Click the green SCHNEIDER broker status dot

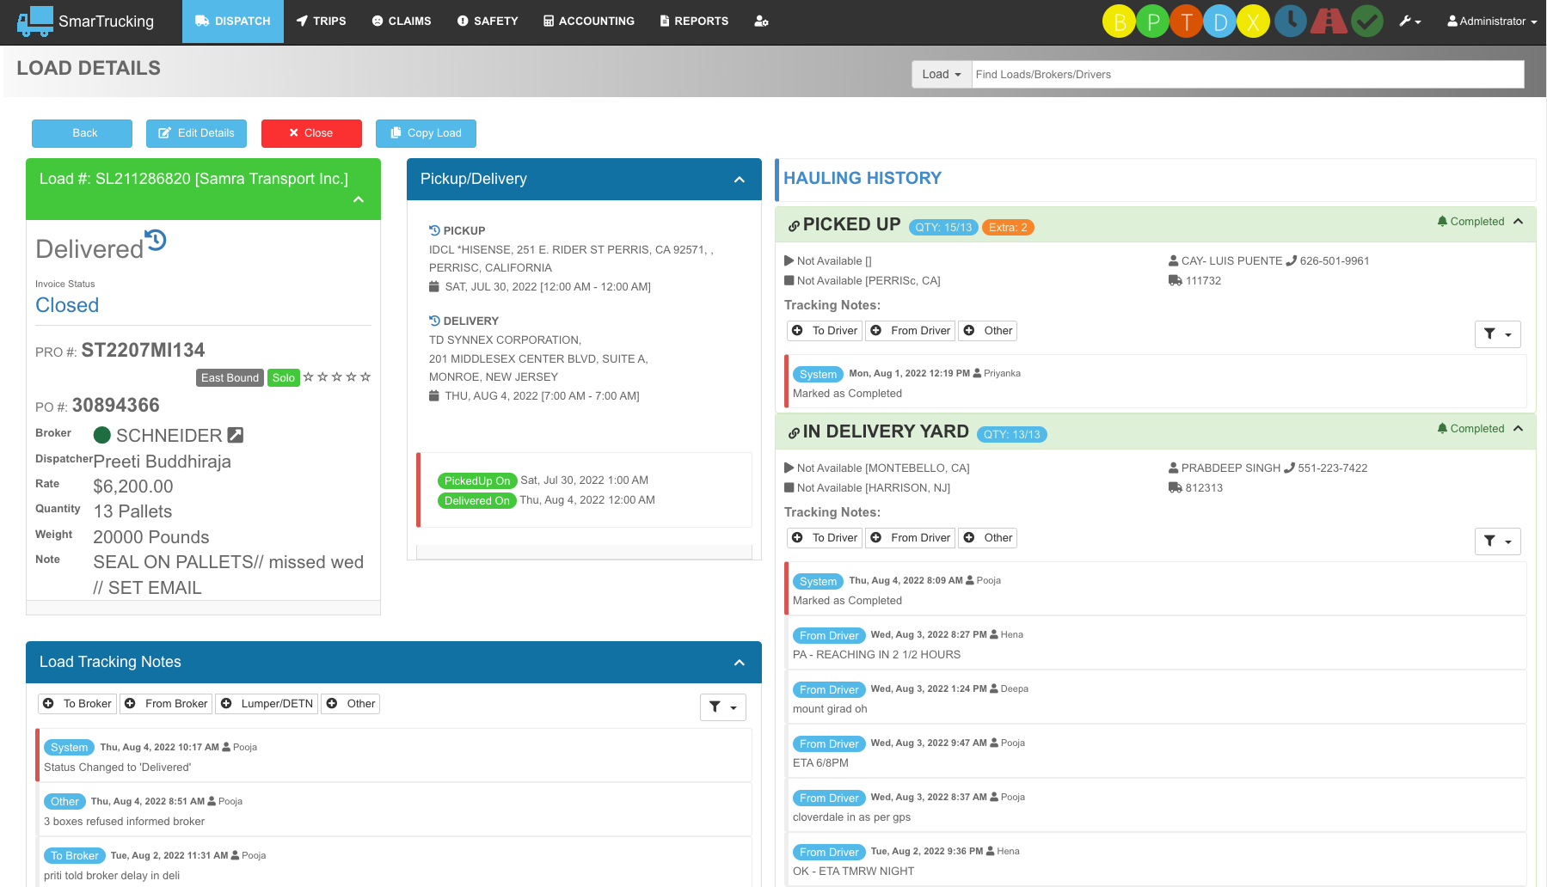pos(102,436)
